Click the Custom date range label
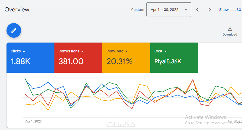This screenshot has width=242, height=130. coord(138,10)
